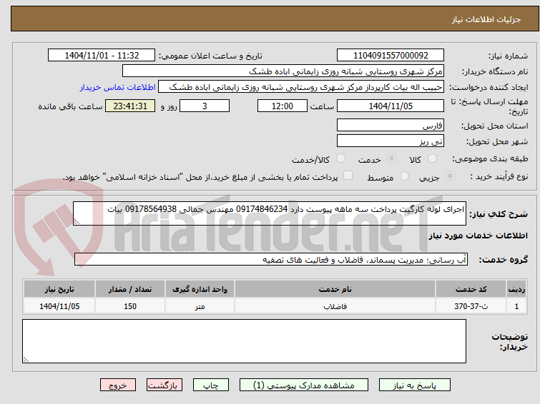Click the ساعت field showing 12:00

[x=282, y=106]
